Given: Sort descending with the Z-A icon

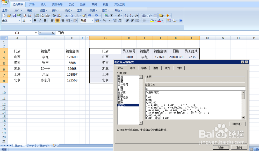Looking at the screenshot, I should tap(131, 16).
